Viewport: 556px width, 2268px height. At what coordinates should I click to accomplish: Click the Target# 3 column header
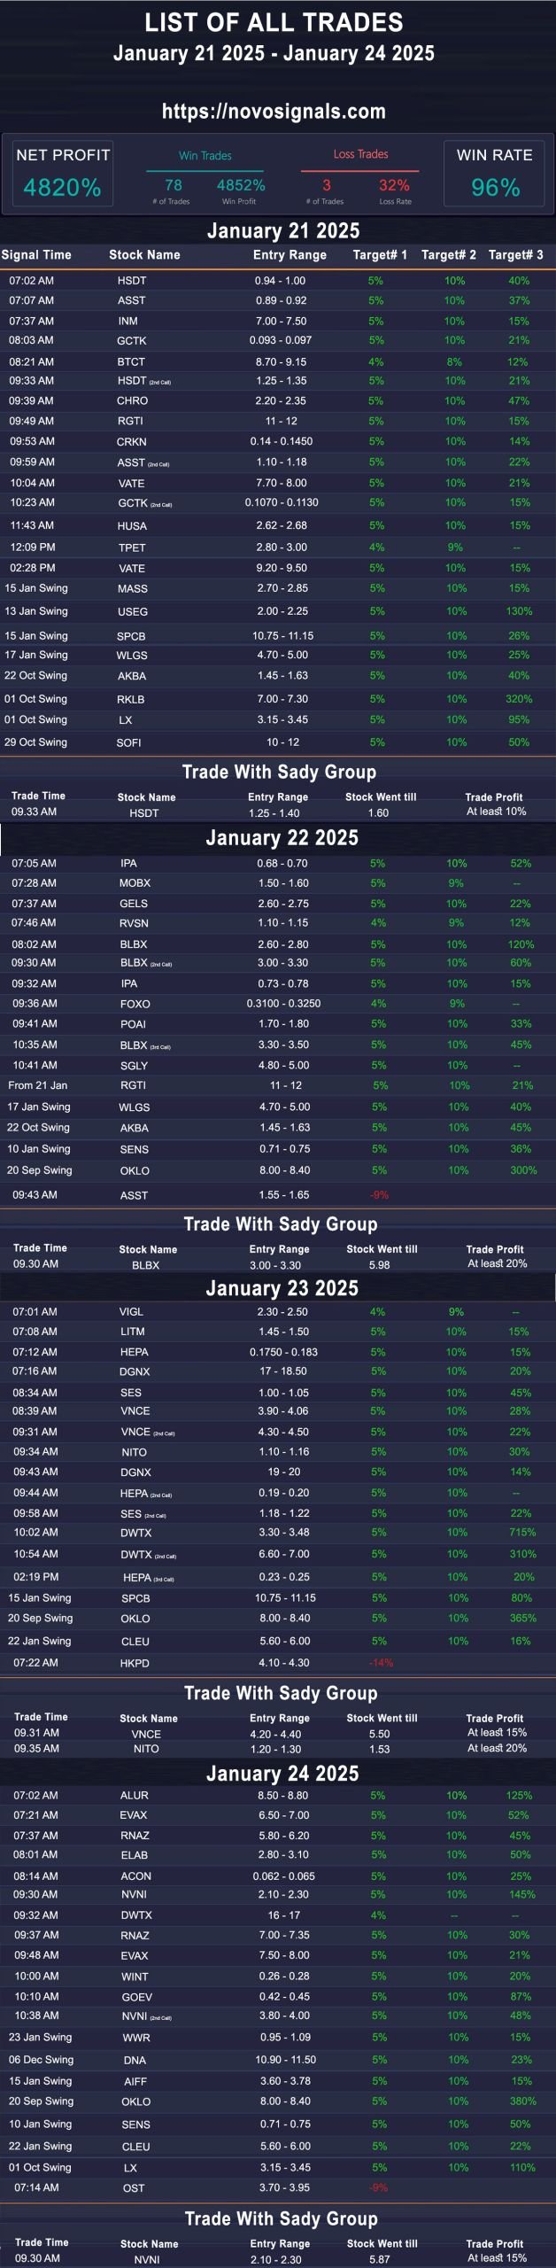pos(515,254)
